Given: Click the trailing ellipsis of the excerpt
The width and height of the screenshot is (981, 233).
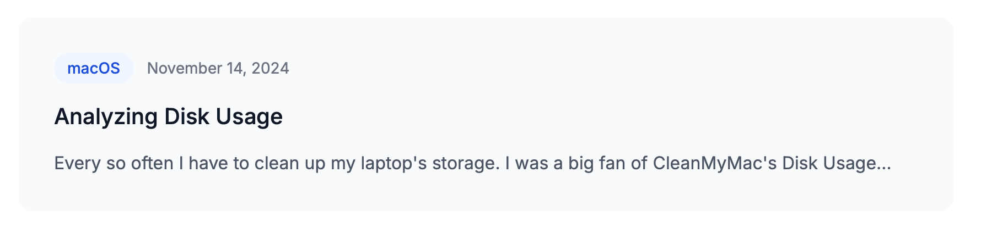Looking at the screenshot, I should [x=884, y=163].
